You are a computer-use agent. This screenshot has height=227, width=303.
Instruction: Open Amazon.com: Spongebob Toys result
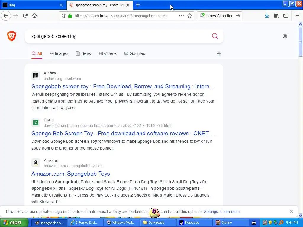pyautogui.click(x=70, y=174)
